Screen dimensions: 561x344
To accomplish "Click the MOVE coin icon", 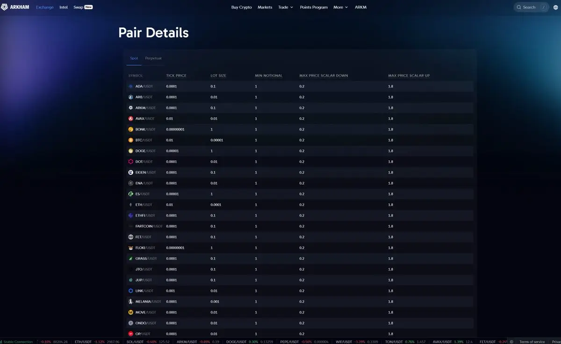I will click(131, 312).
